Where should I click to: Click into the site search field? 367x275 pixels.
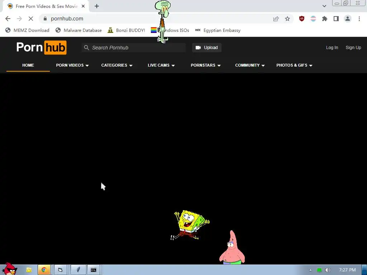(x=134, y=48)
